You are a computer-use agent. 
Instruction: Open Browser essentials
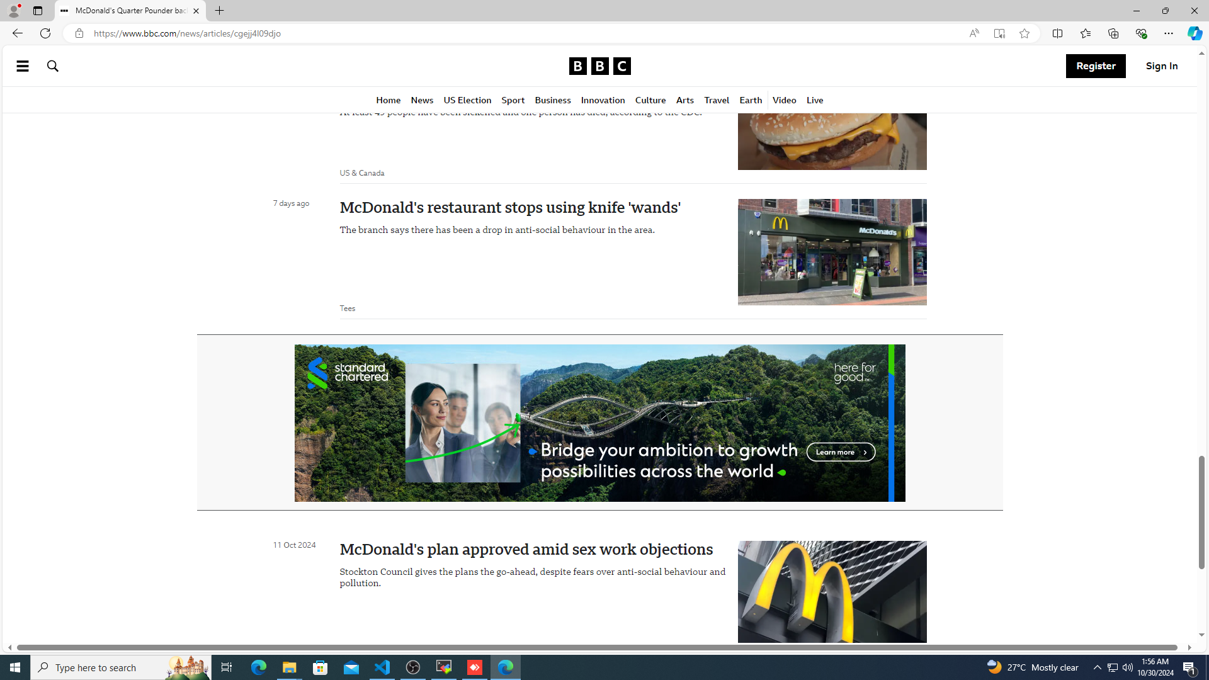click(1140, 33)
